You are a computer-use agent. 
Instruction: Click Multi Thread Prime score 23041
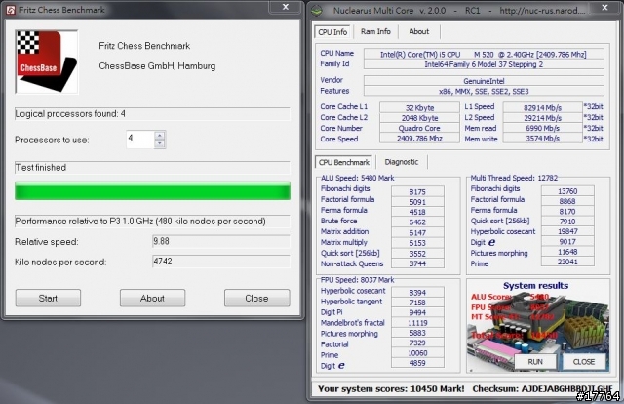[567, 262]
